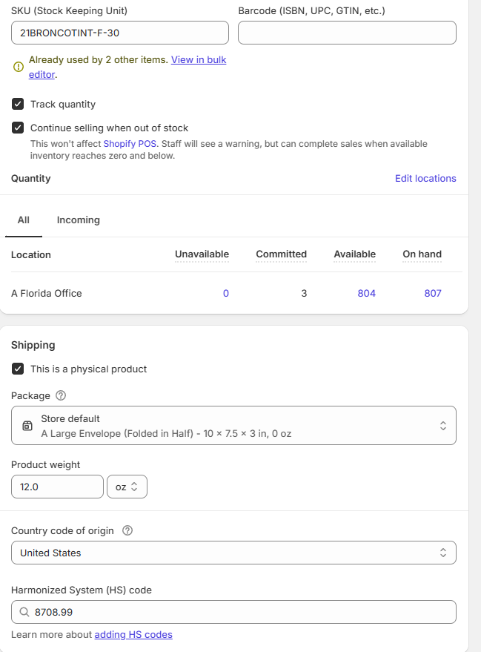Click the Edit locations link
The height and width of the screenshot is (652, 481).
(x=425, y=178)
